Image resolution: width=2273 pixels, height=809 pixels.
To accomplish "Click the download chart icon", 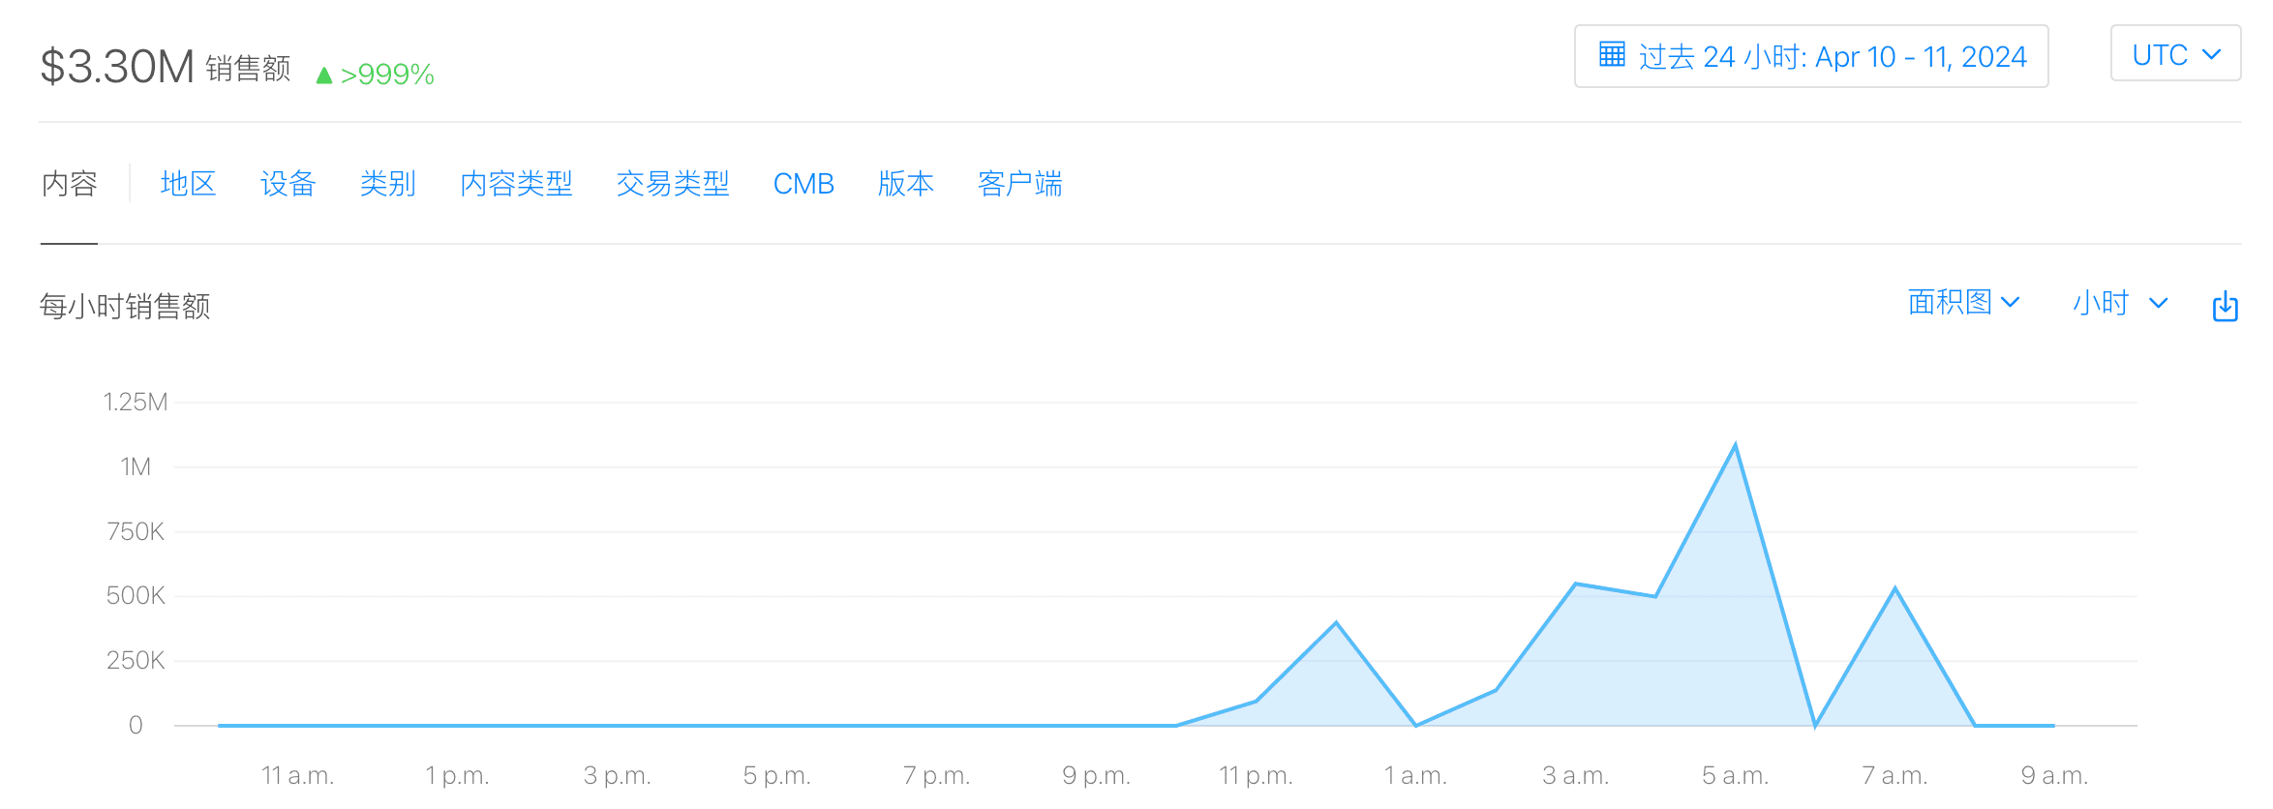I will coord(2225,306).
